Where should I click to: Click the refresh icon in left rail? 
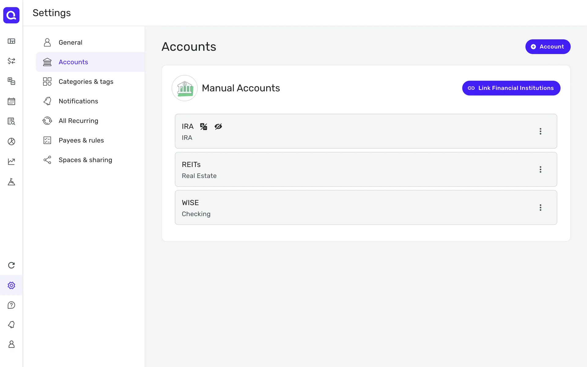click(11, 265)
